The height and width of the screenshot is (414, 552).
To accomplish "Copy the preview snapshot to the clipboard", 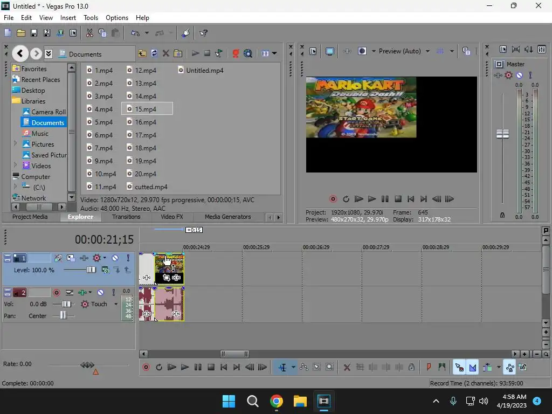I will click(x=466, y=51).
